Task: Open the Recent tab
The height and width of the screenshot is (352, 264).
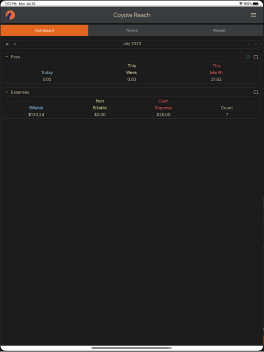Action: [x=220, y=30]
